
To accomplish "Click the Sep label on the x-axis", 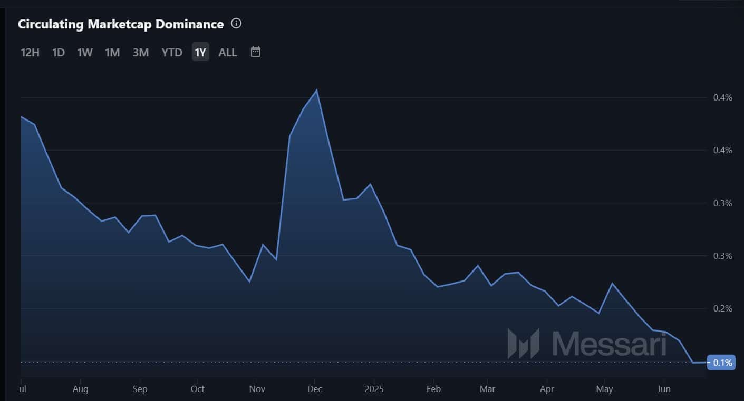I will 140,389.
